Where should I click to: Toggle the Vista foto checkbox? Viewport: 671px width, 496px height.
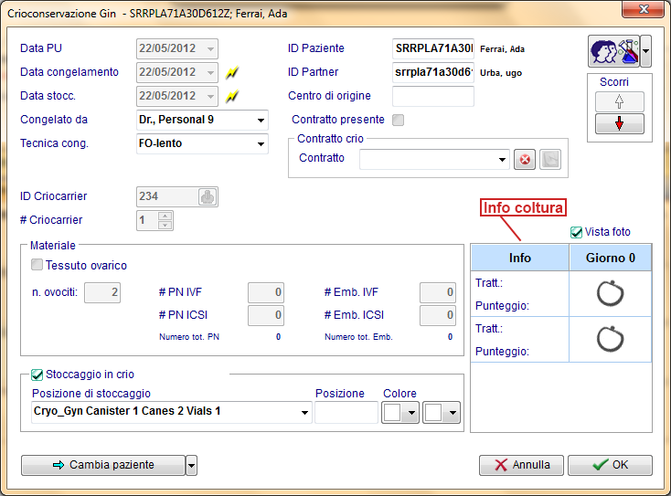pyautogui.click(x=576, y=232)
